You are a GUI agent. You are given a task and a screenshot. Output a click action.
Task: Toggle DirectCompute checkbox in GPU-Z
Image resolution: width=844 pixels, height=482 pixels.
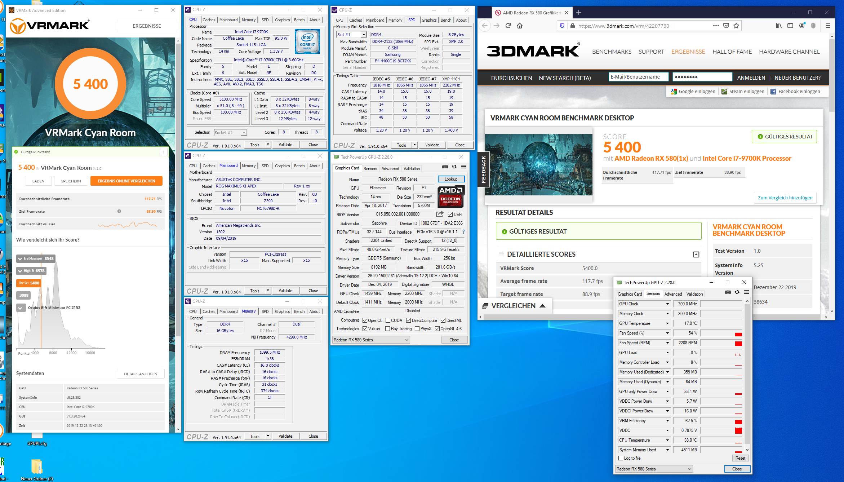pyautogui.click(x=408, y=320)
